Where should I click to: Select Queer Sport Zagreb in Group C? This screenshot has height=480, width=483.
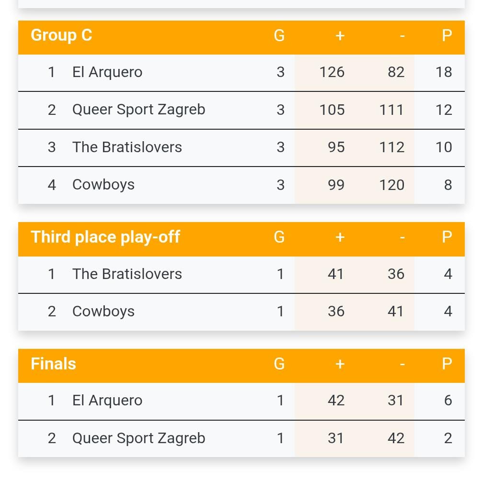[x=138, y=110]
